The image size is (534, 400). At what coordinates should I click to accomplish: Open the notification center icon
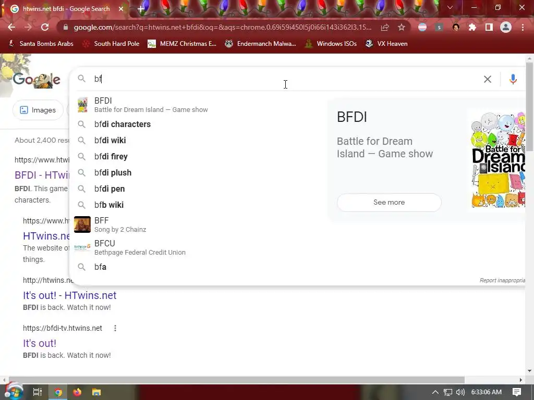click(517, 392)
